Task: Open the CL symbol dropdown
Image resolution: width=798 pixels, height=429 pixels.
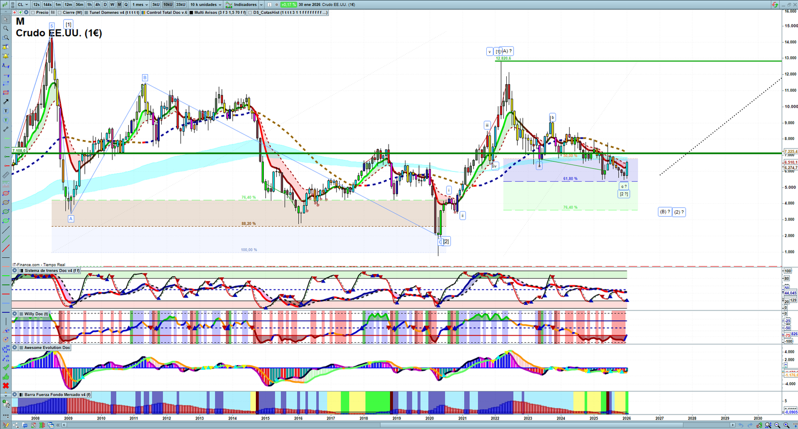Action: coord(23,4)
